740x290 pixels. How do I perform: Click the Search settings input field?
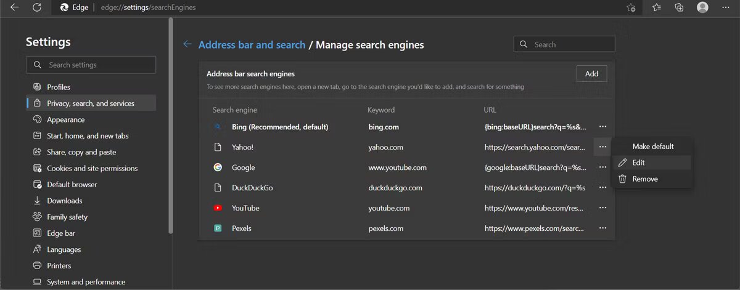(x=91, y=65)
